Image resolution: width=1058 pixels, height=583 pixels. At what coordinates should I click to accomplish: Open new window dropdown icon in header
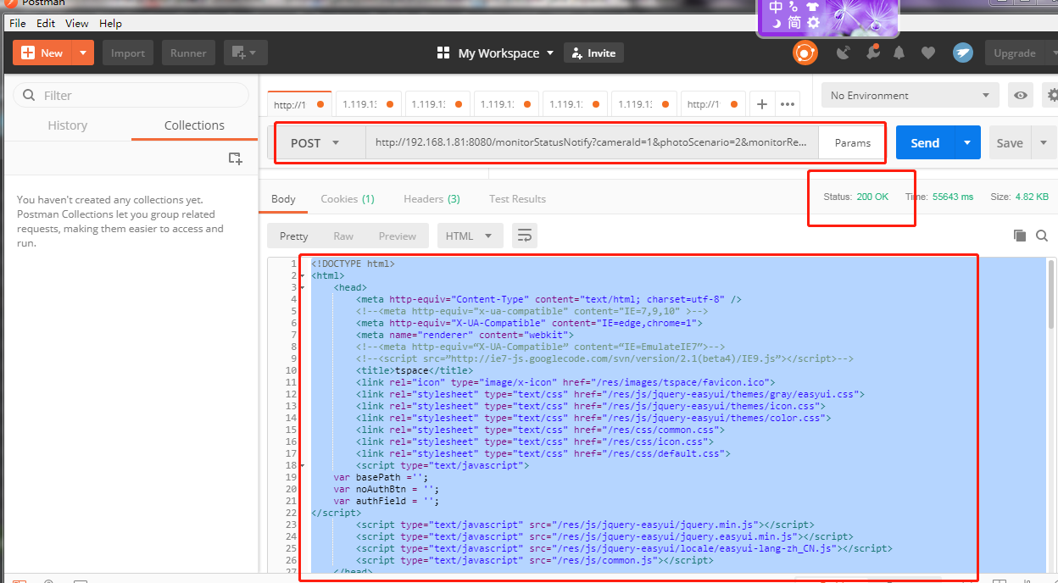[x=246, y=53]
